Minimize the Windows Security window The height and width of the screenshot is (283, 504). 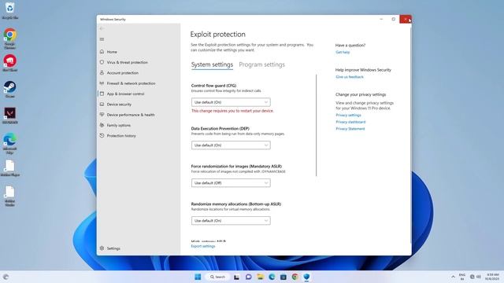[381, 19]
